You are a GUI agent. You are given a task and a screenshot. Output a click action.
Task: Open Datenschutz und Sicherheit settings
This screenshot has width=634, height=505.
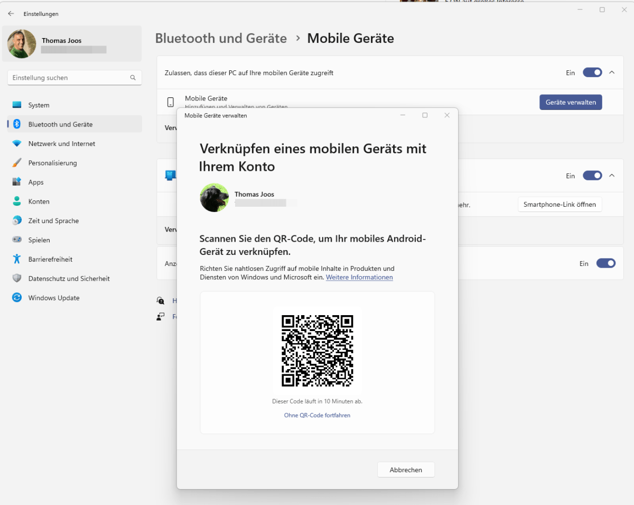coord(74,279)
